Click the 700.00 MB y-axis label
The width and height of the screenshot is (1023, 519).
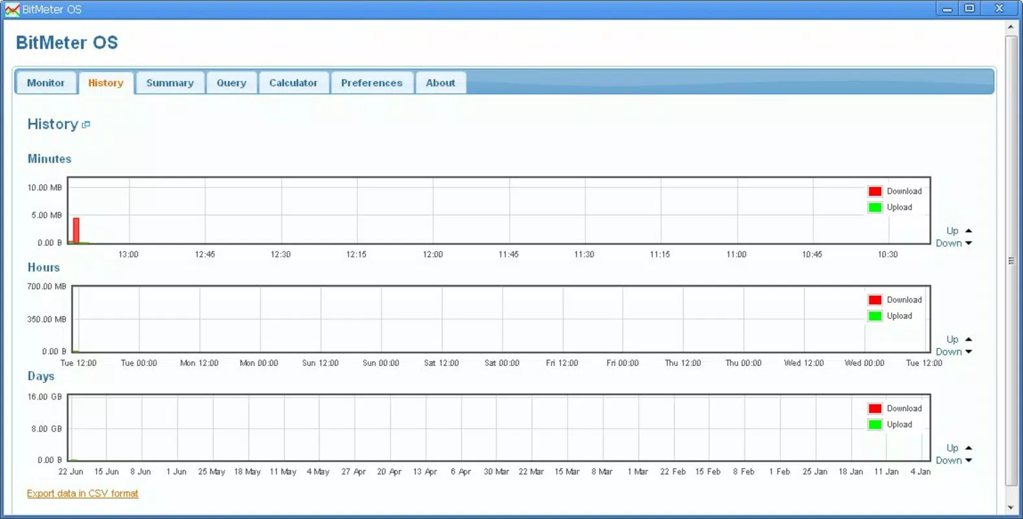(47, 286)
